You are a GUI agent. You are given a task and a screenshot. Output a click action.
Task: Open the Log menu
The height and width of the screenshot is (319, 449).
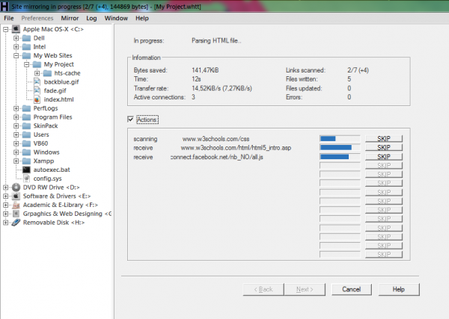pyautogui.click(x=91, y=18)
